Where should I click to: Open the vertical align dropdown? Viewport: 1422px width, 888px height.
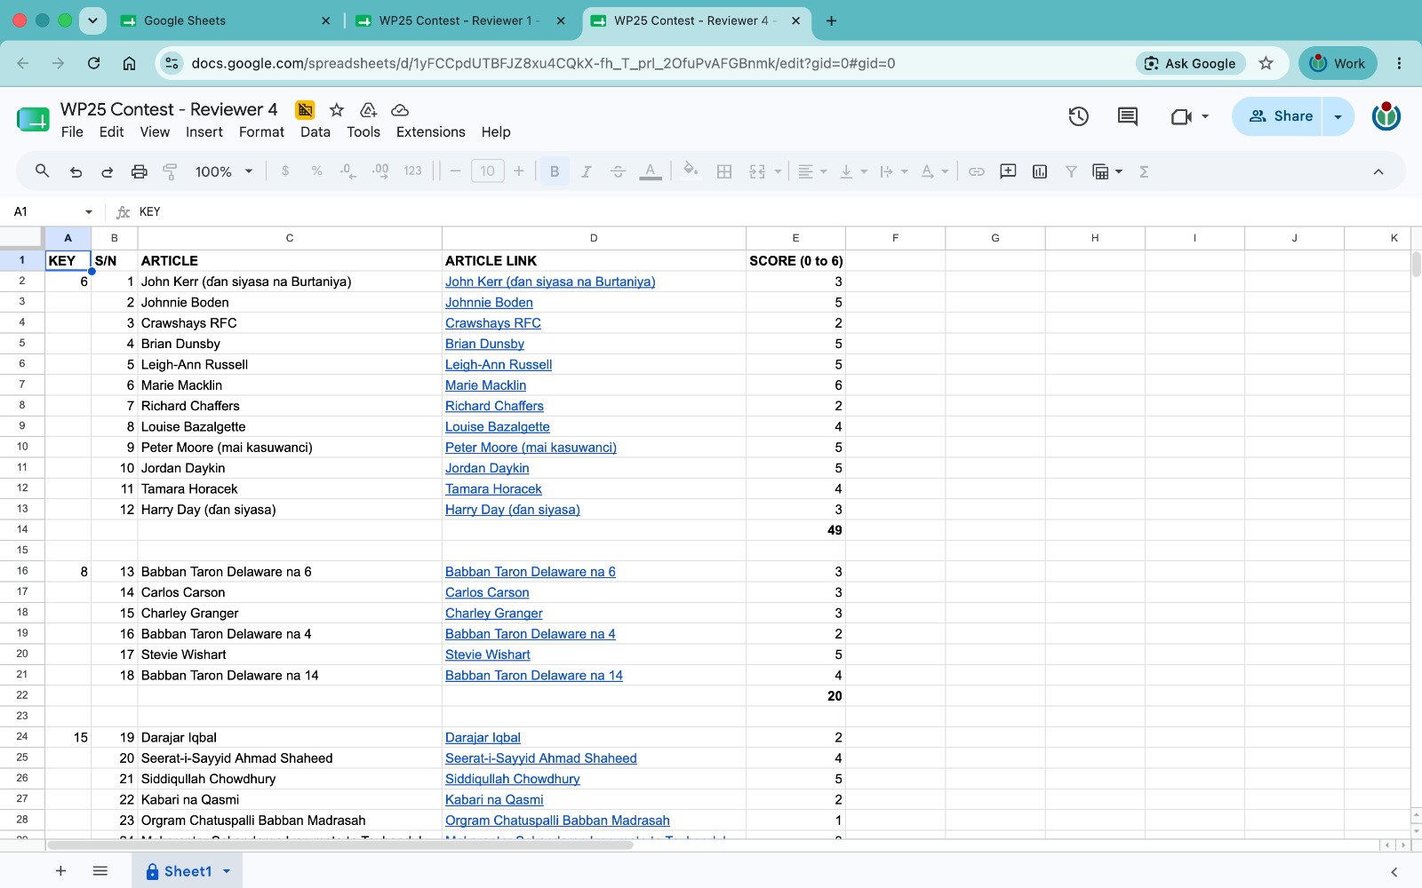(x=853, y=171)
